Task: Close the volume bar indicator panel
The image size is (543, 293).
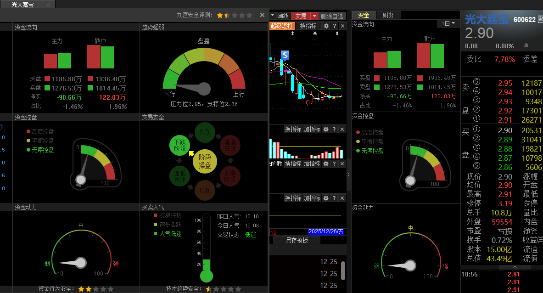Action: (342, 129)
